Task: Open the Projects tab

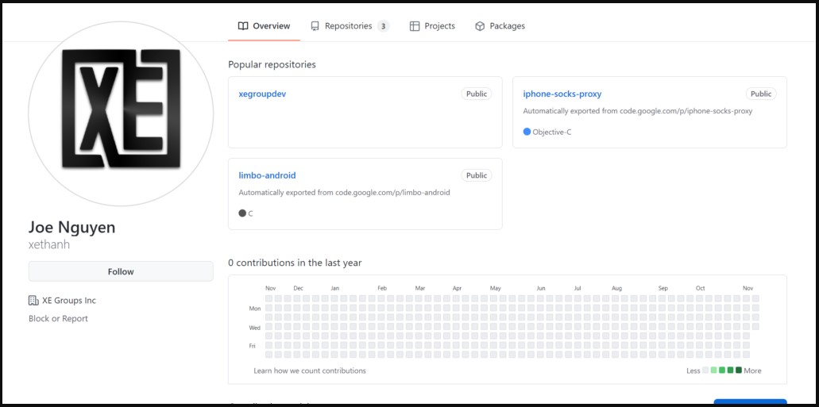Action: [432, 26]
